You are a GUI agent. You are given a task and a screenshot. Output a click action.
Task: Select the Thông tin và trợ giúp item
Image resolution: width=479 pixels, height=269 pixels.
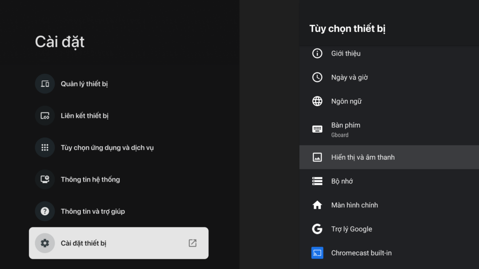(119, 211)
